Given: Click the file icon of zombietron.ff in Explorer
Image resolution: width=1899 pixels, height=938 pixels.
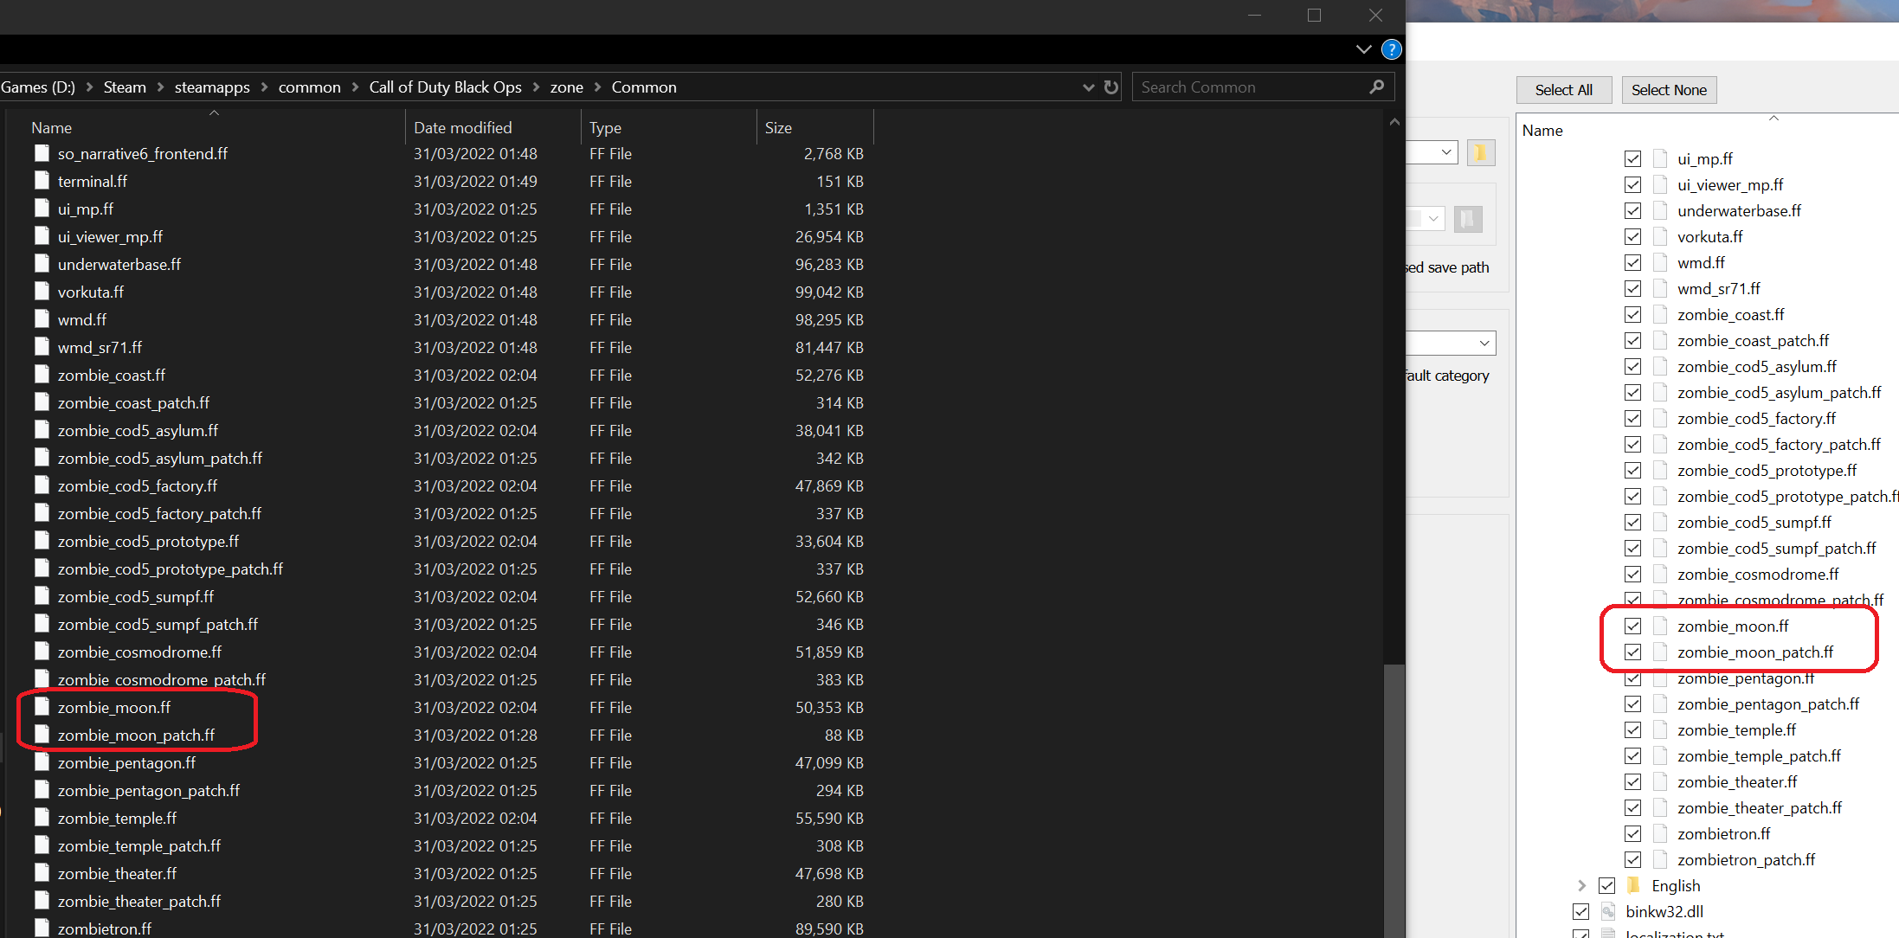Looking at the screenshot, I should click(x=42, y=928).
